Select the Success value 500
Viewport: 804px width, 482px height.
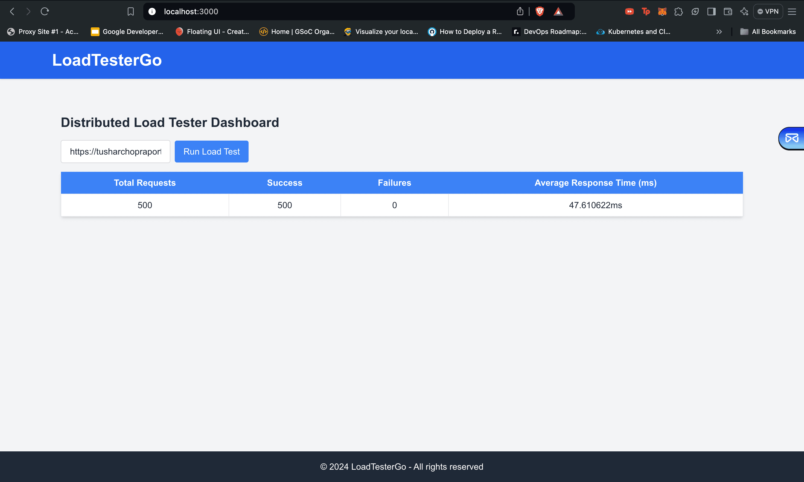[x=285, y=205]
